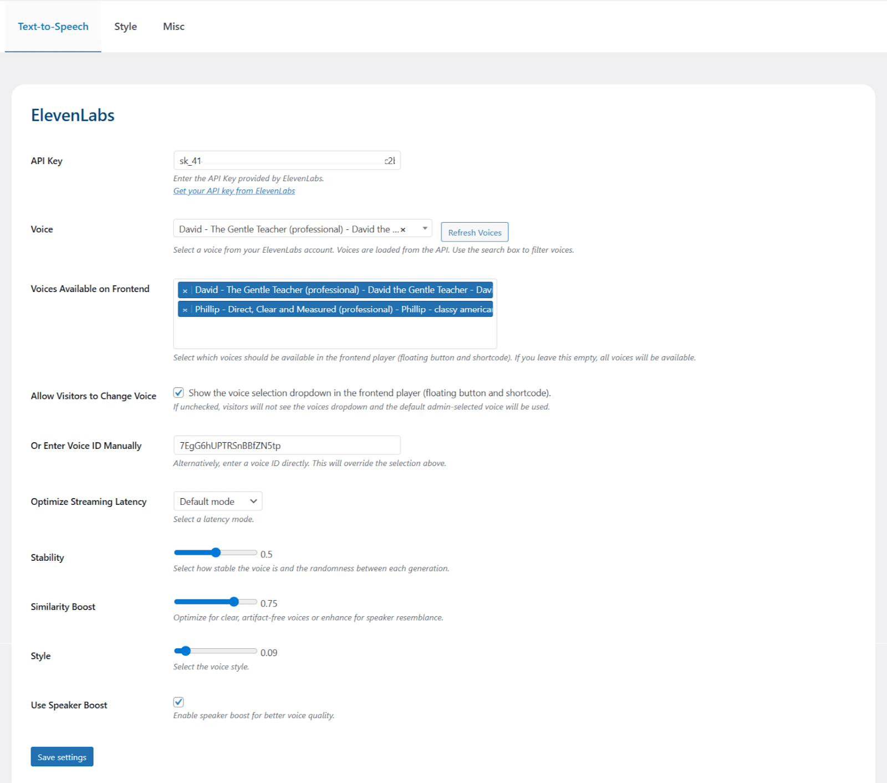Click empty area of frontend voices multiselect box
Image resolution: width=887 pixels, height=783 pixels.
(335, 334)
